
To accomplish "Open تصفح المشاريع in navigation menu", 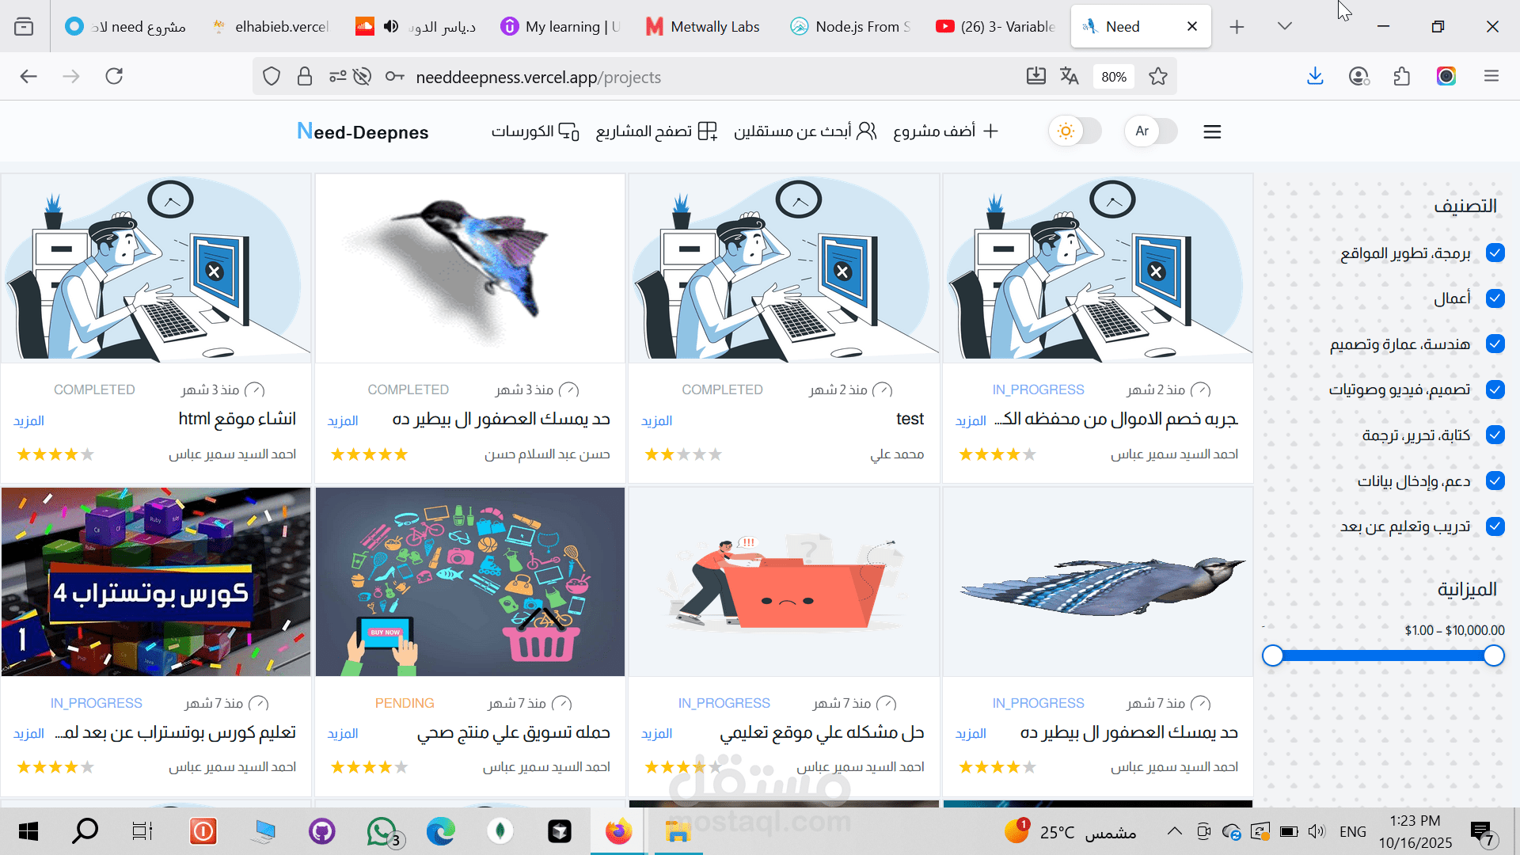I will click(656, 131).
